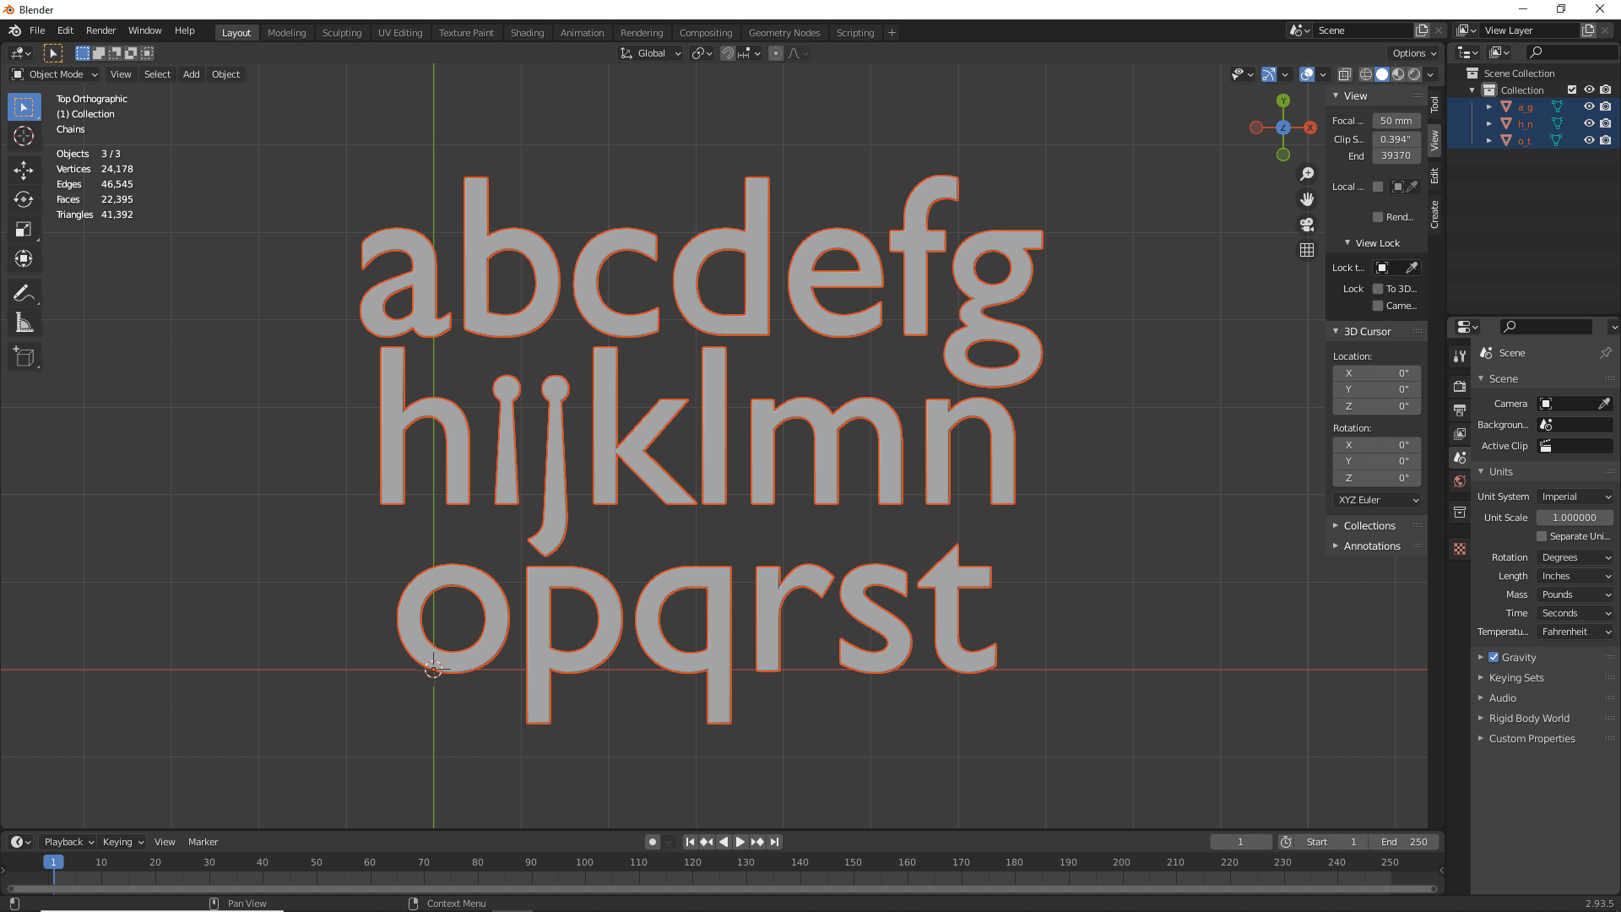The width and height of the screenshot is (1621, 912).
Task: Toggle Gravity checkbox in Scene settings
Action: coord(1494,656)
